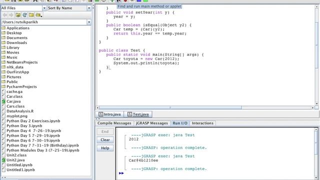Expand the /Users/rutvikparikh path drop-down
This screenshot has width=320, height=180.
89,22
